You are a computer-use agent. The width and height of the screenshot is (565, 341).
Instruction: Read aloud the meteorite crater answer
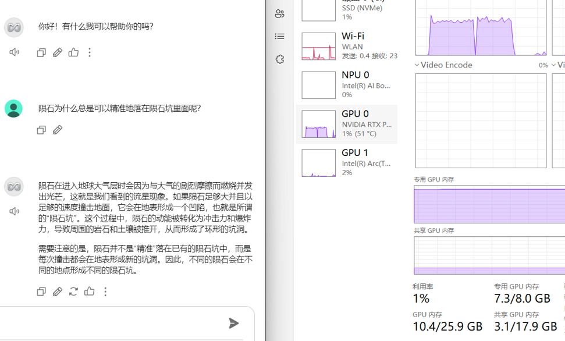tap(14, 211)
